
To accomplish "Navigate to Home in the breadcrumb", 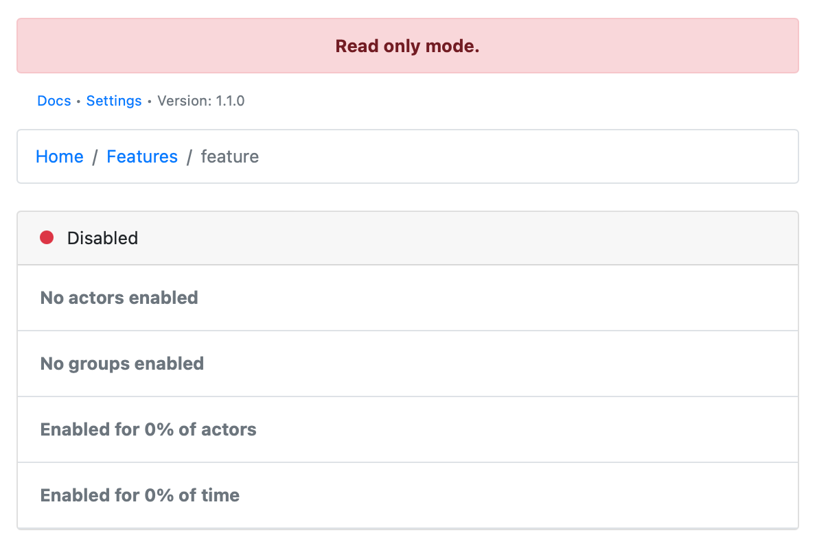I will tap(60, 156).
